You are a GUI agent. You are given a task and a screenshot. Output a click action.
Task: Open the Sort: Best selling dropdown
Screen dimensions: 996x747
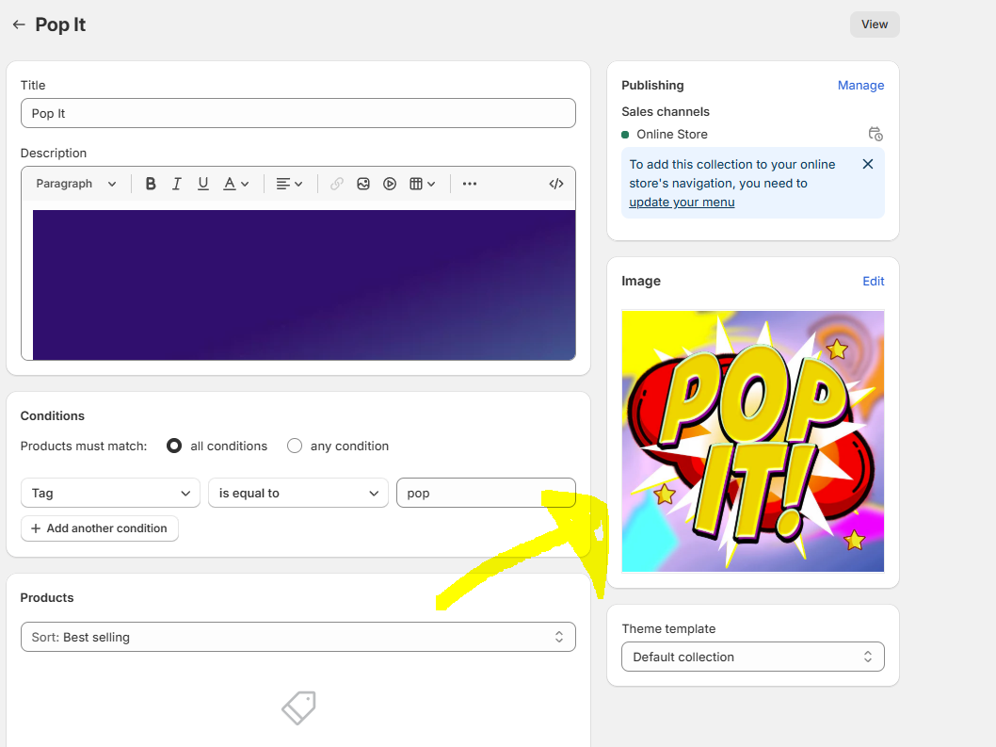pyautogui.click(x=297, y=637)
